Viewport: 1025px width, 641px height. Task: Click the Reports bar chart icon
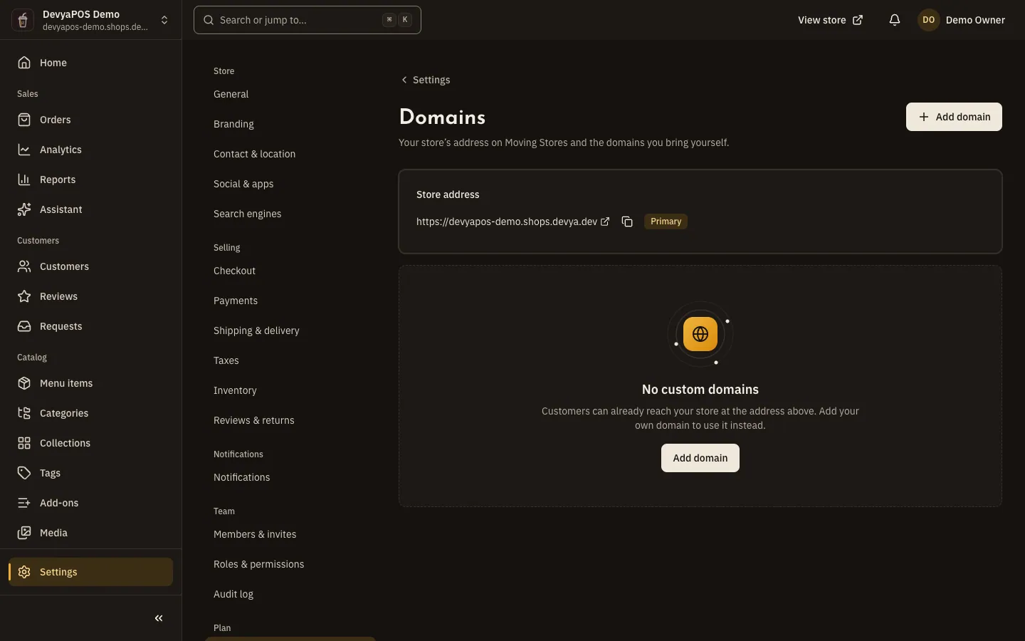(x=24, y=179)
